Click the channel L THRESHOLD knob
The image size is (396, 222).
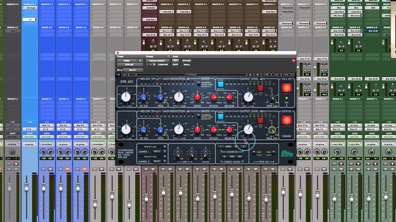tap(179, 97)
